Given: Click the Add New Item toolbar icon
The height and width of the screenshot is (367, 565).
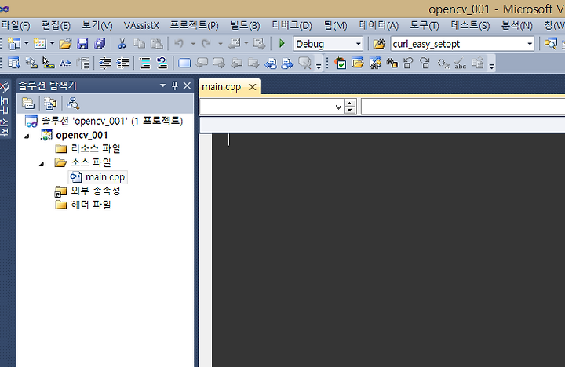Looking at the screenshot, I should click(40, 44).
